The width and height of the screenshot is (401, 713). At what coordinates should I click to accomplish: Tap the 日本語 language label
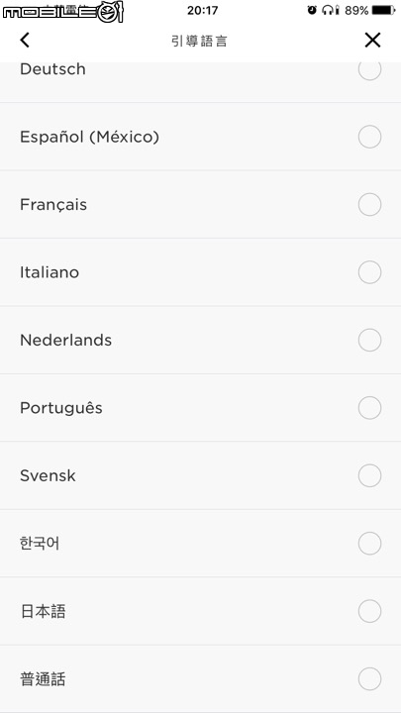(43, 612)
